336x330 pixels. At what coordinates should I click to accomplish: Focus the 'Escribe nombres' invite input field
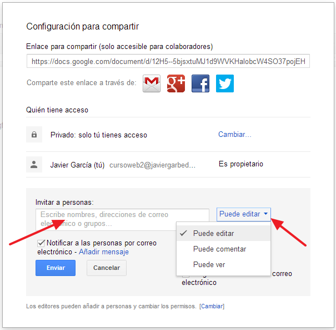122,219
